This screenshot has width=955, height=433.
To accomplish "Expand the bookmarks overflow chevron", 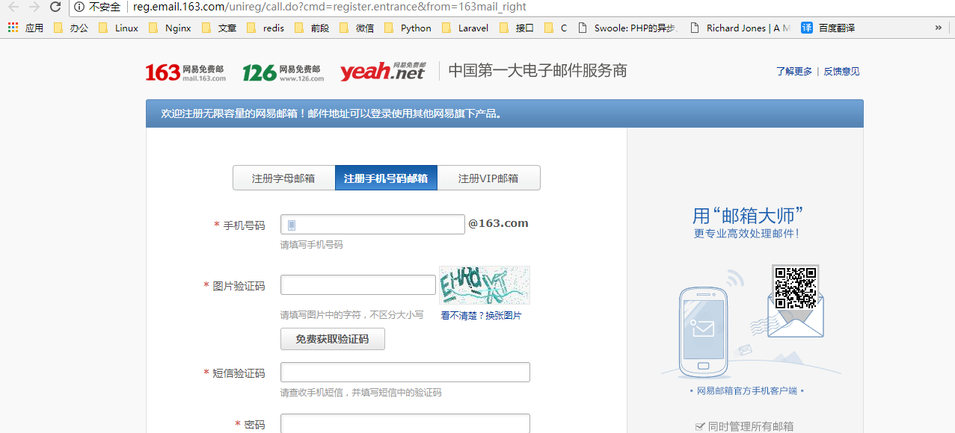I will tap(939, 28).
